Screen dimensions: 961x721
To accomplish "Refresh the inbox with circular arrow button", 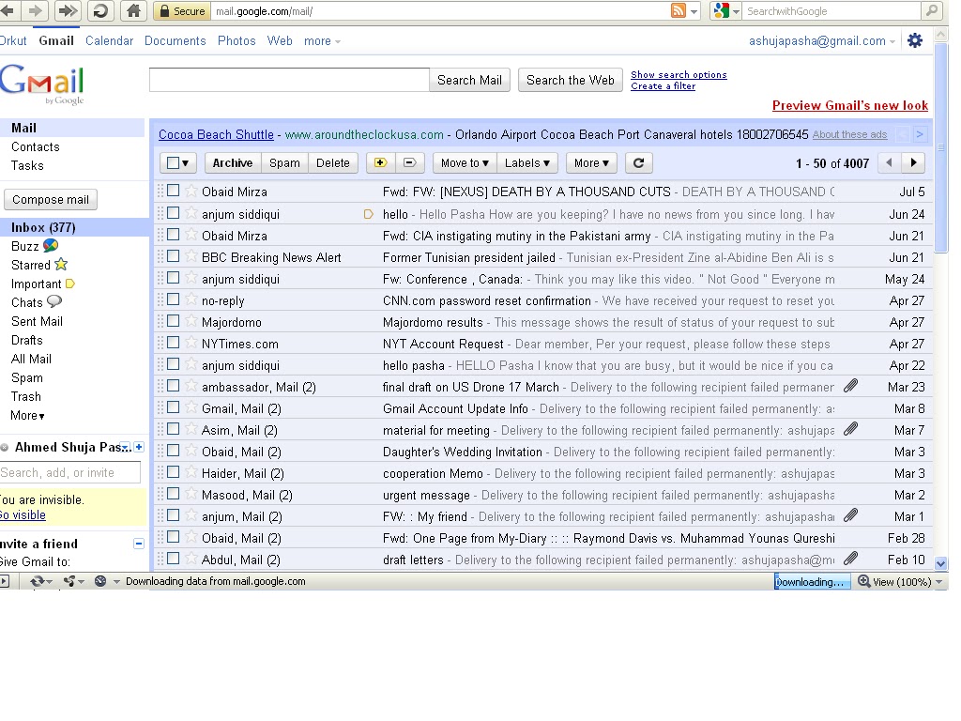I will pos(638,162).
